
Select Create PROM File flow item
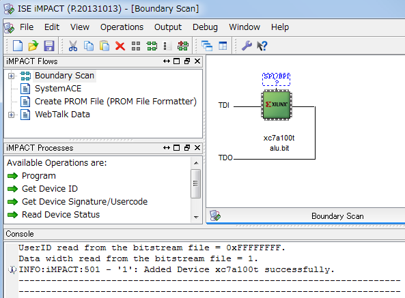click(x=115, y=102)
